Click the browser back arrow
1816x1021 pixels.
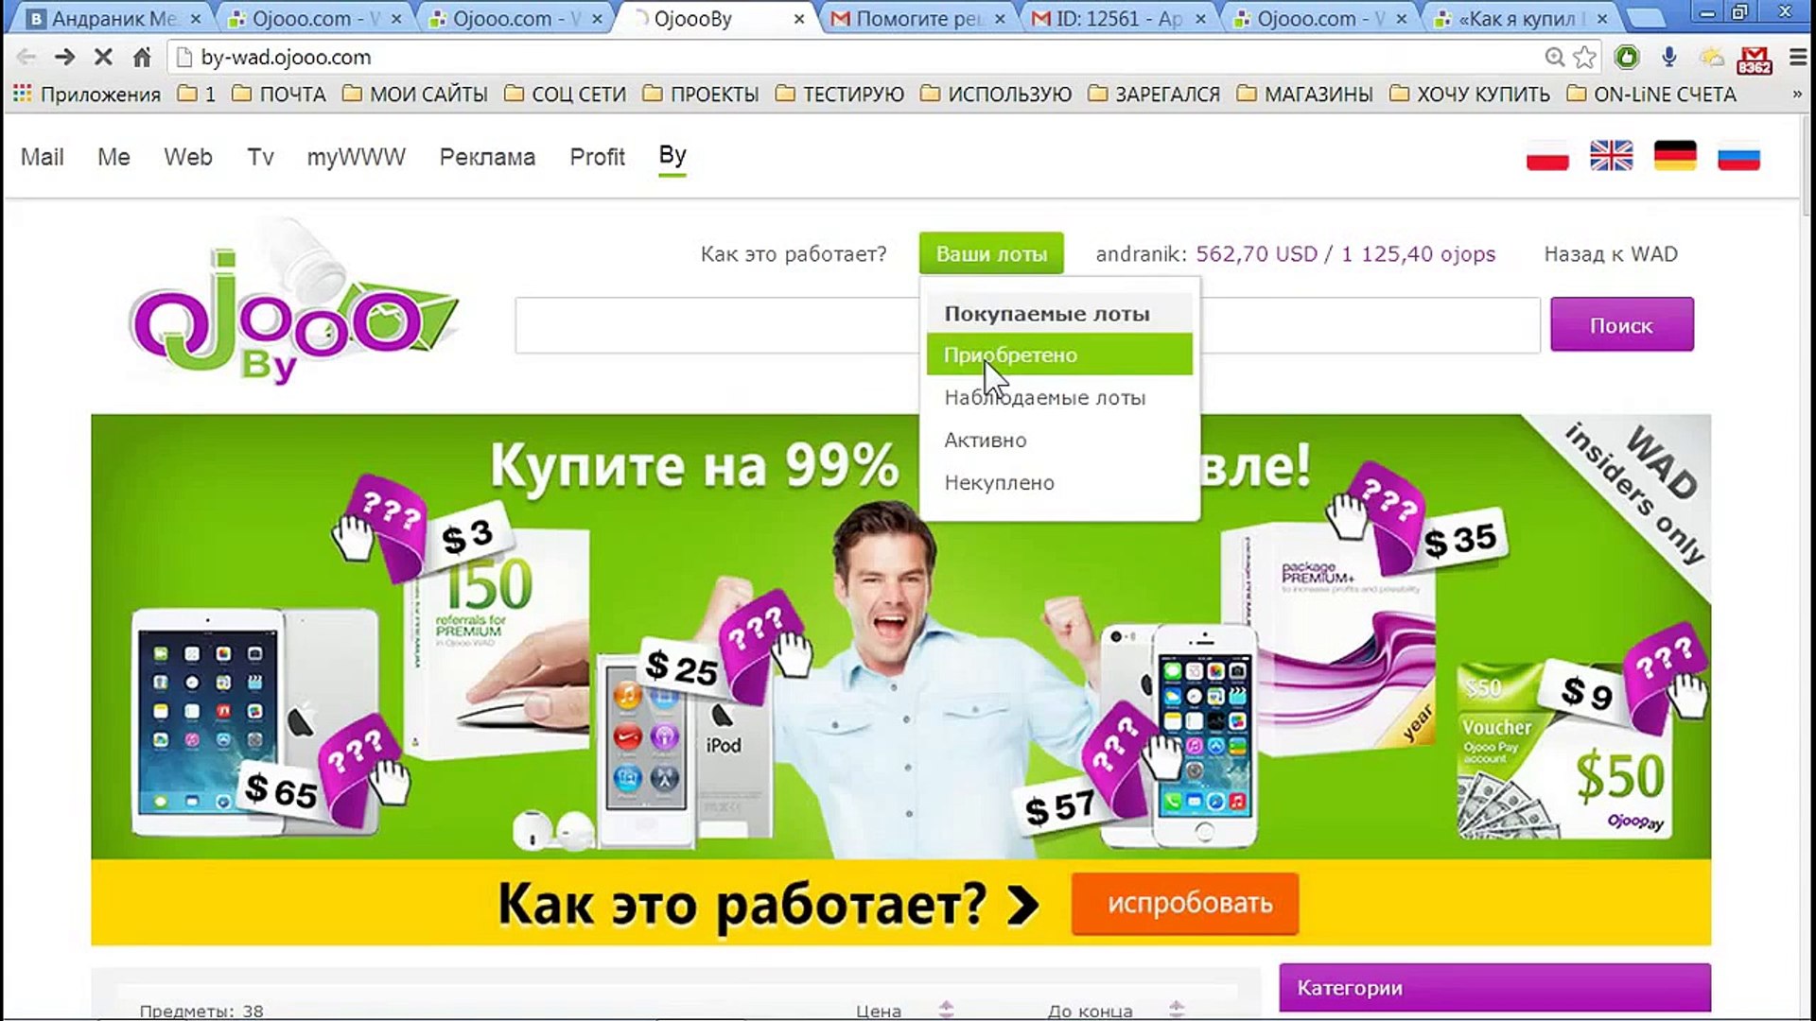coord(26,58)
